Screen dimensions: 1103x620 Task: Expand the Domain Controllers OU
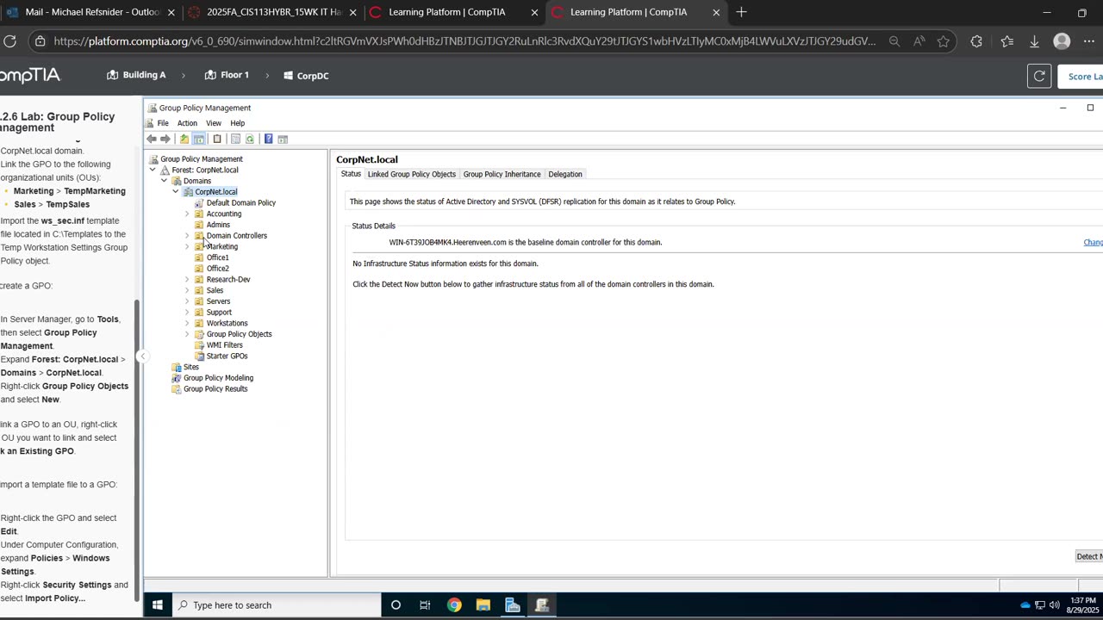187,235
